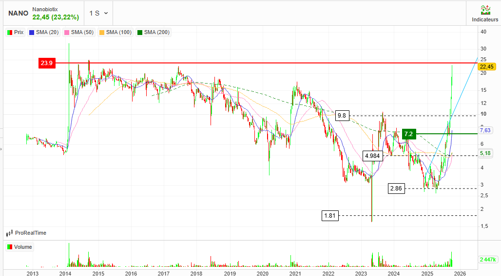Select the red 23.9 resistance label

click(x=47, y=63)
